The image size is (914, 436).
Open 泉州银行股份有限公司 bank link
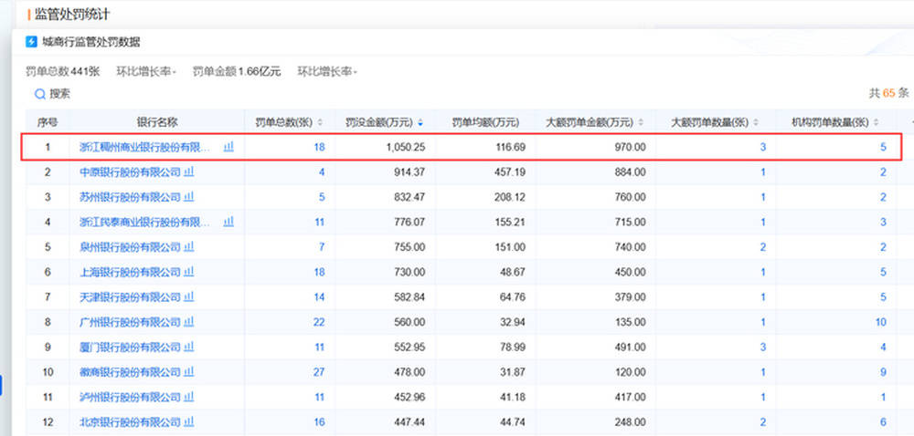[x=130, y=247]
